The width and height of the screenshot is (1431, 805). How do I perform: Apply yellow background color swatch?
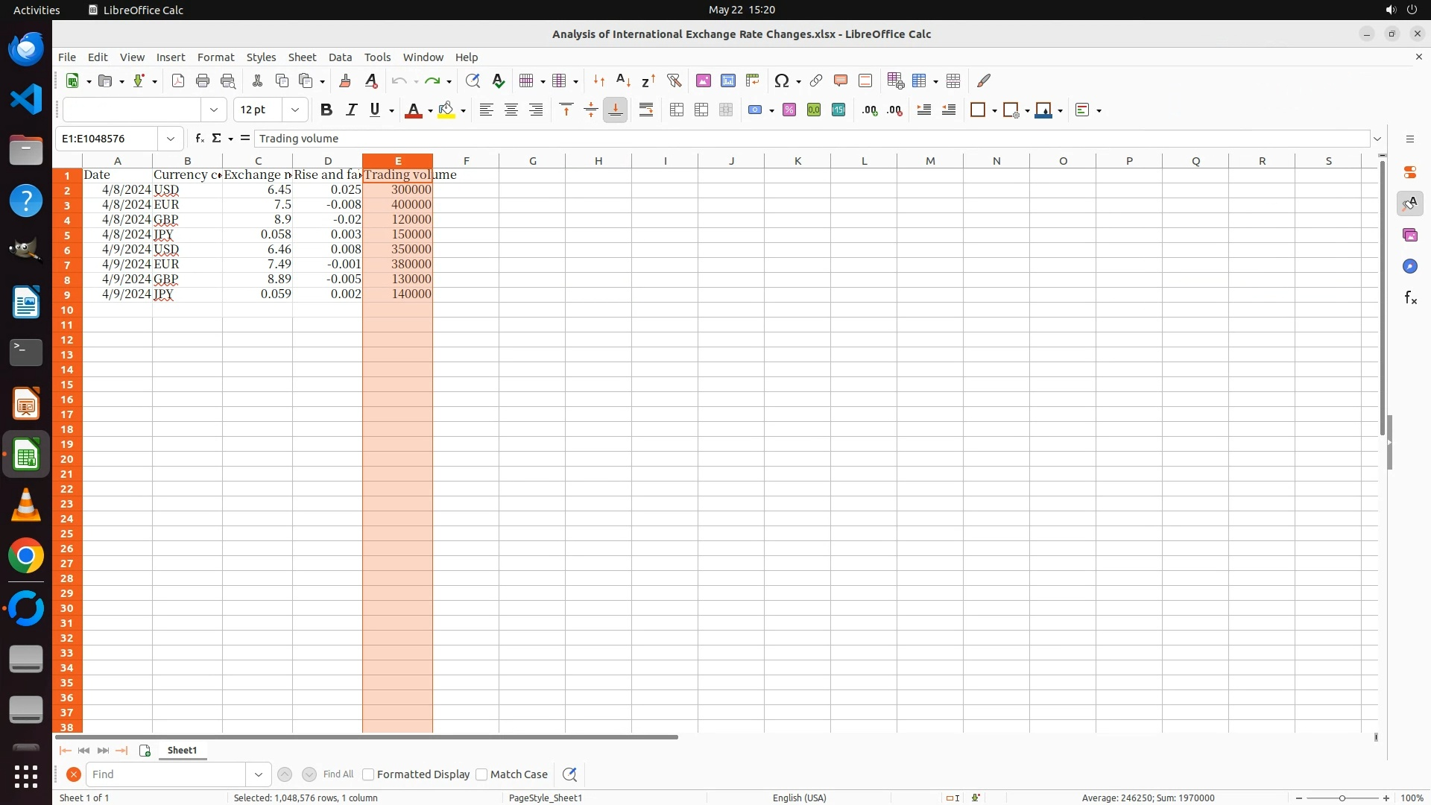click(446, 110)
